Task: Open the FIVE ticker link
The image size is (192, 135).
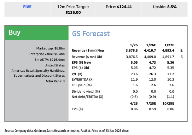Action: 27,7
